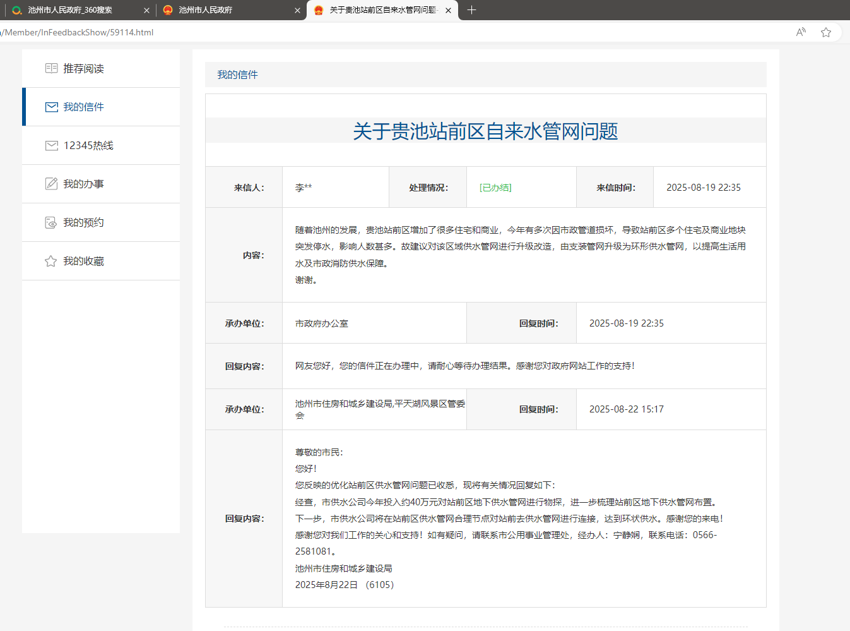Open the 推荐阅读 sidebar item
Viewport: 850px width, 631px height.
click(x=101, y=68)
